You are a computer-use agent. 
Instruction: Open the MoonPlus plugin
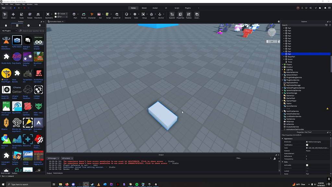click(28, 141)
